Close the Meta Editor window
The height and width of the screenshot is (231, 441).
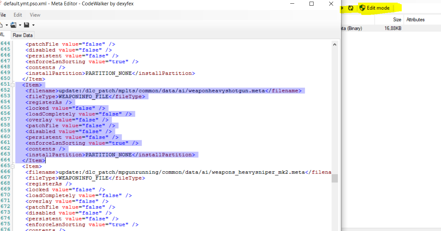331,4
